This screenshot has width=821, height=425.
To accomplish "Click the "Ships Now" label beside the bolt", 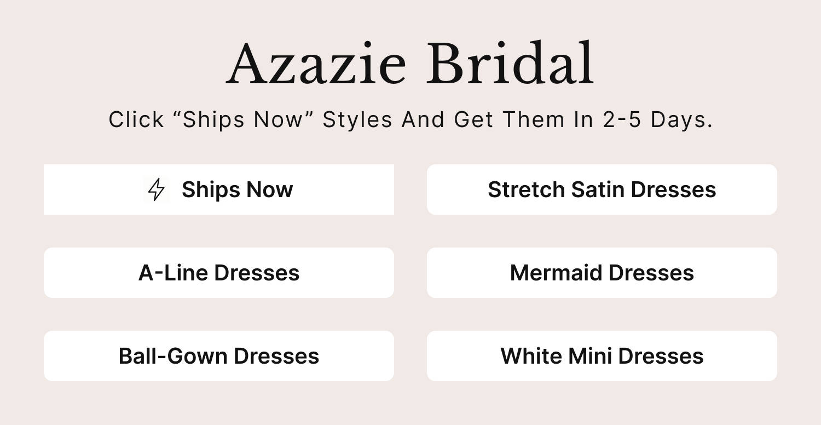I will (x=237, y=189).
